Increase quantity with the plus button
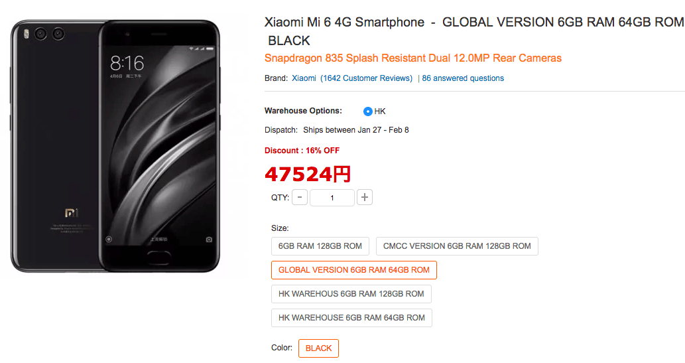685x363 pixels. (x=364, y=197)
